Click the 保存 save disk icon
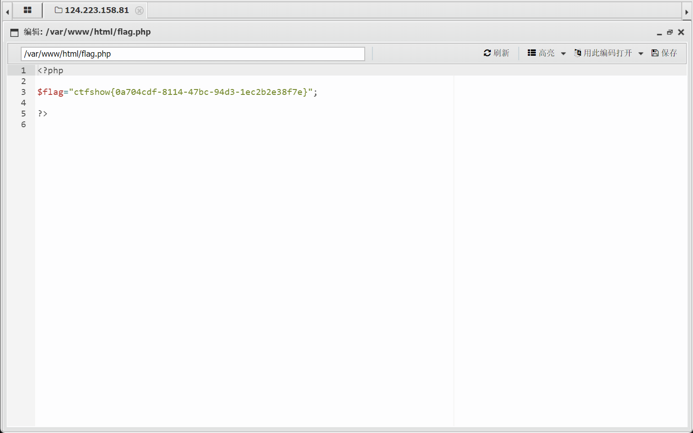This screenshot has width=693, height=433. [x=655, y=53]
